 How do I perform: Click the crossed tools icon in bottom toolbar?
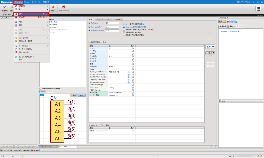[x=29, y=147]
